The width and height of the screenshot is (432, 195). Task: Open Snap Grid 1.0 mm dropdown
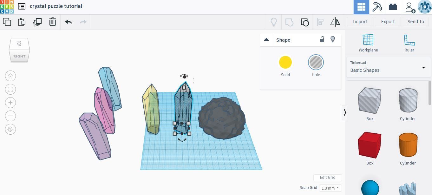pos(330,188)
